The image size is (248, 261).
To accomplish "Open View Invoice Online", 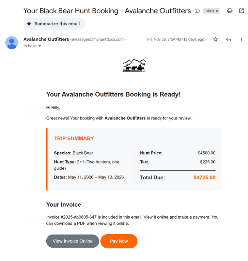I will (72, 241).
